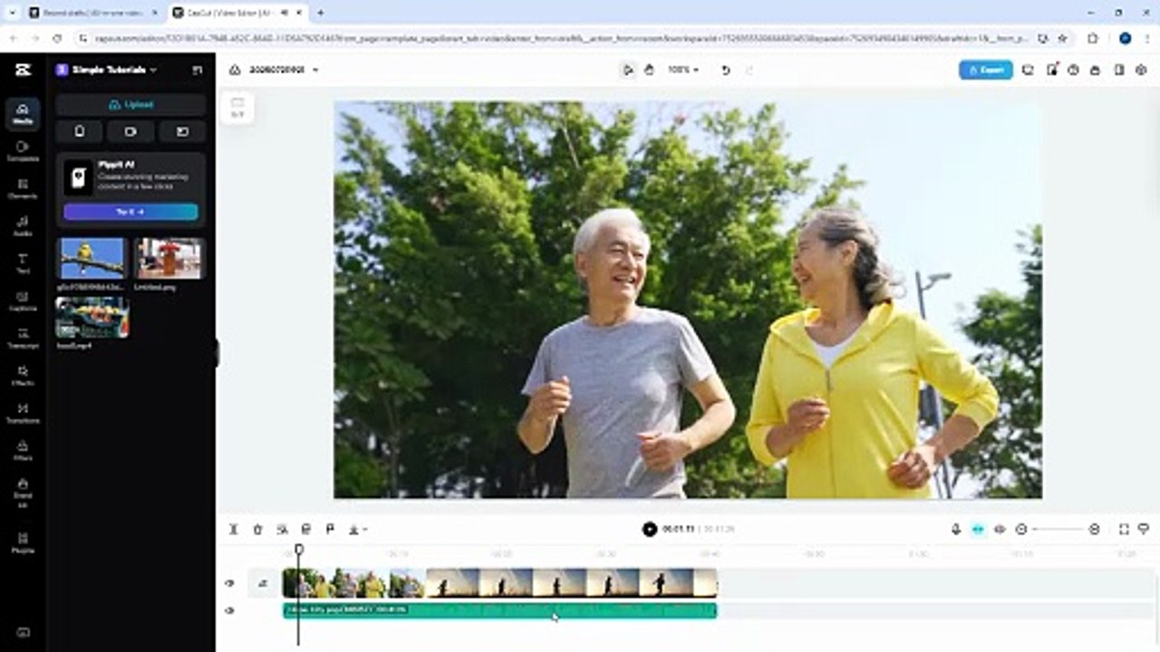Zoom out the timeline with minus icon
Screen dimensions: 1160x652
[1021, 529]
